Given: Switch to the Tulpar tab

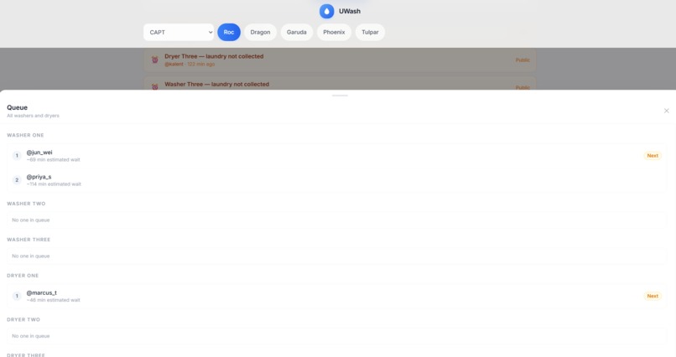Looking at the screenshot, I should click(370, 33).
